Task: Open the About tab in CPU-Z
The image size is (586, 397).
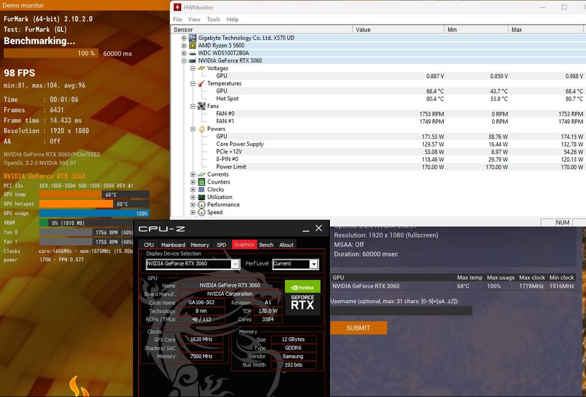Action: tap(287, 245)
